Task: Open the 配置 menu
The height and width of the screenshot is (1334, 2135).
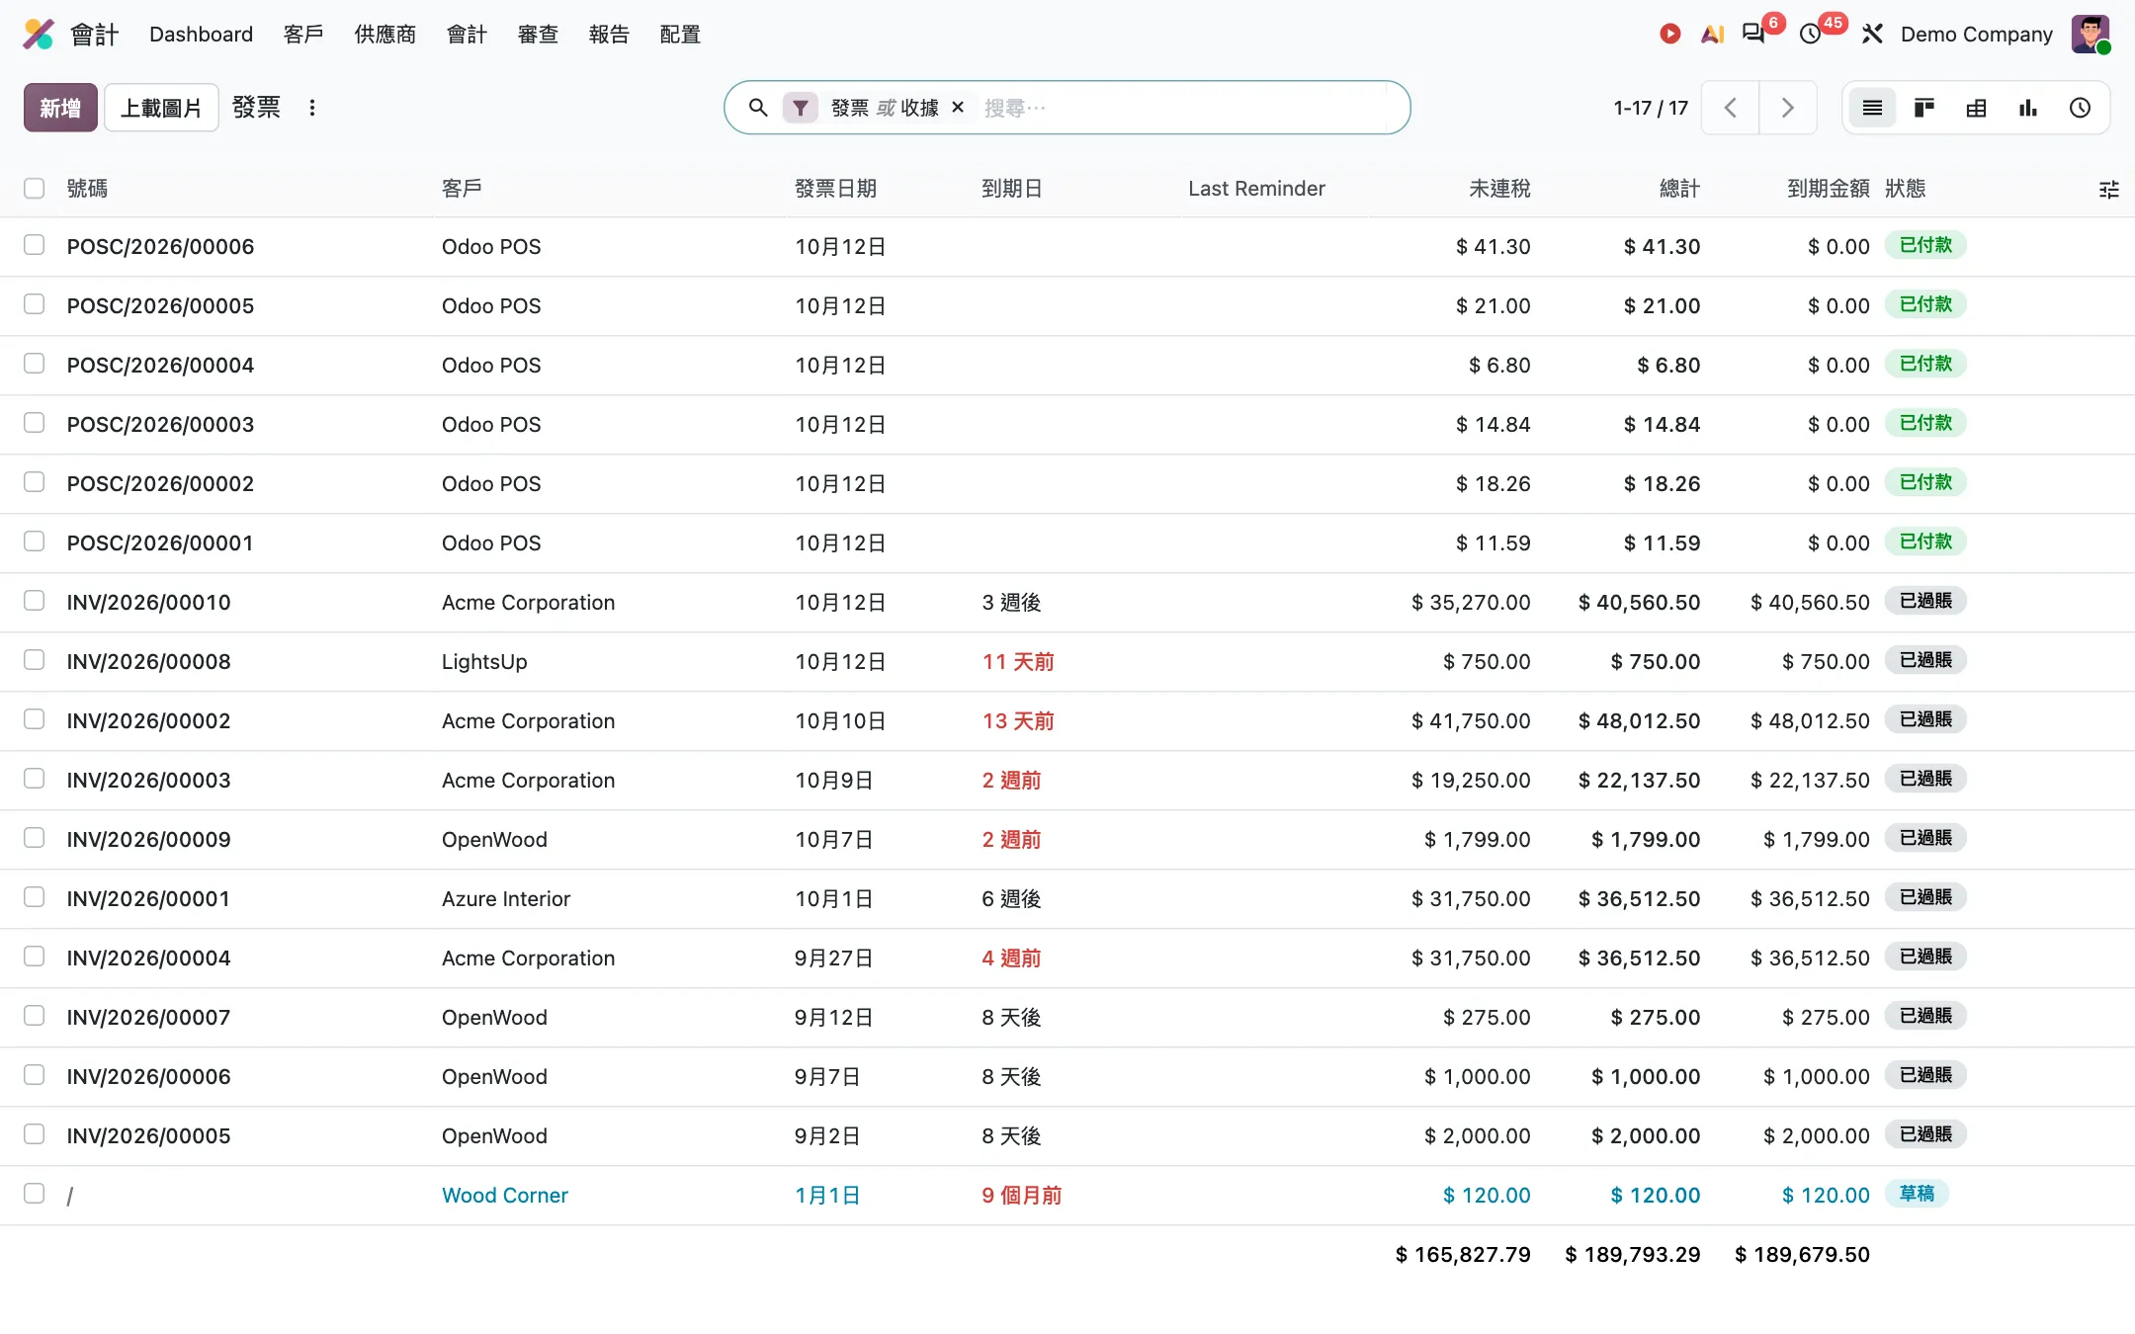Action: click(x=680, y=35)
